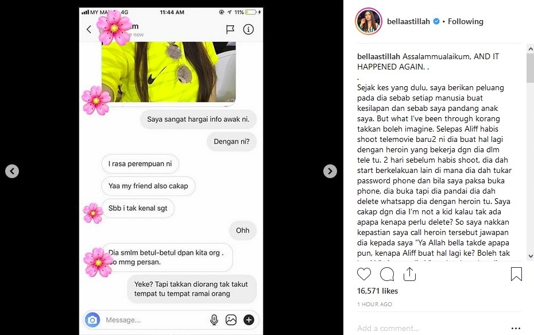Image resolution: width=534 pixels, height=335 pixels.
Task: Click the info icon in chat header
Action: point(248,30)
